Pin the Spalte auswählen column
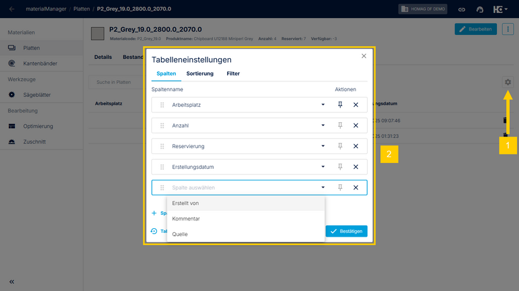519x291 pixels. pyautogui.click(x=340, y=188)
